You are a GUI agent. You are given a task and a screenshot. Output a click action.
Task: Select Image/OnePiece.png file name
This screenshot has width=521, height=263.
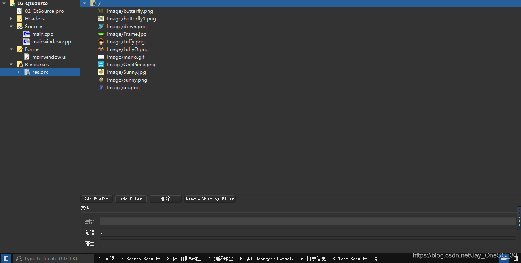click(x=131, y=65)
